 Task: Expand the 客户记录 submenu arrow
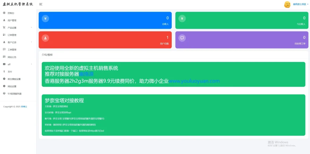[x=31, y=42]
